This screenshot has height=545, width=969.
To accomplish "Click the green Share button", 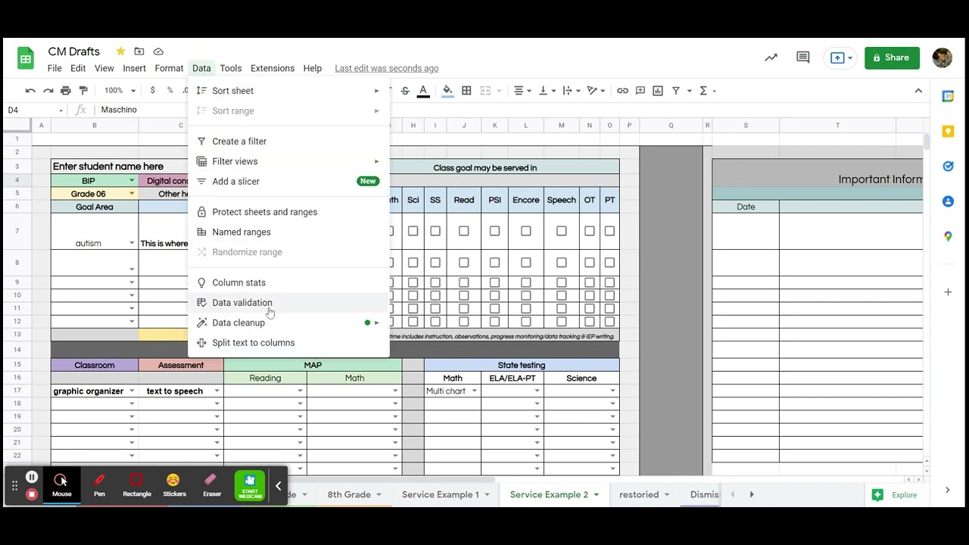I will click(892, 58).
